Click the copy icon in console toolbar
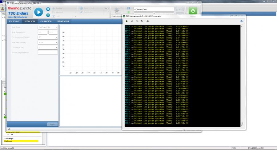The image size is (277, 150). pos(137,21)
